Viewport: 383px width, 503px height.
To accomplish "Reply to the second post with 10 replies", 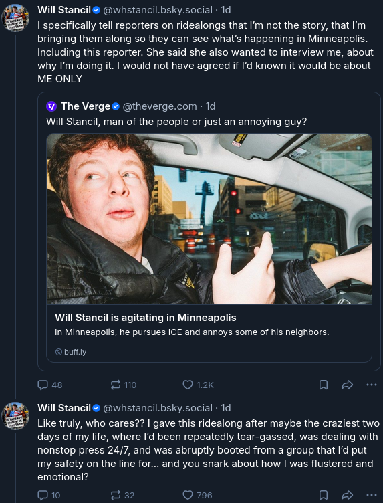I will point(49,495).
